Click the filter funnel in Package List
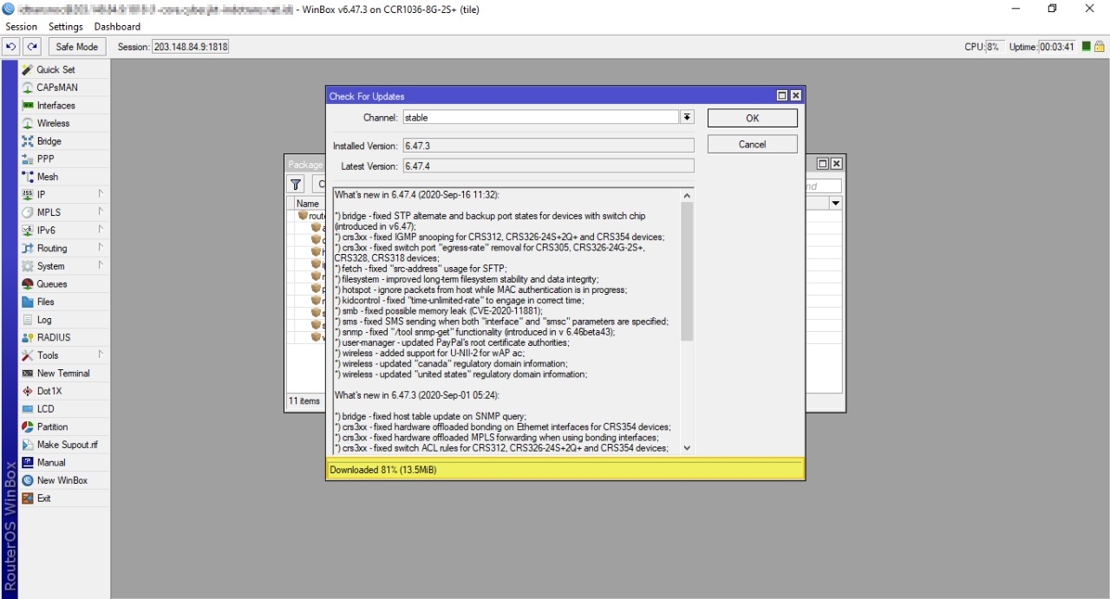This screenshot has width=1110, height=599. point(296,185)
